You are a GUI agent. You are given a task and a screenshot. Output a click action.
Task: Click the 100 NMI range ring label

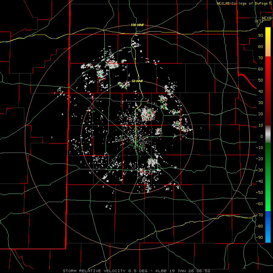coord(137,25)
